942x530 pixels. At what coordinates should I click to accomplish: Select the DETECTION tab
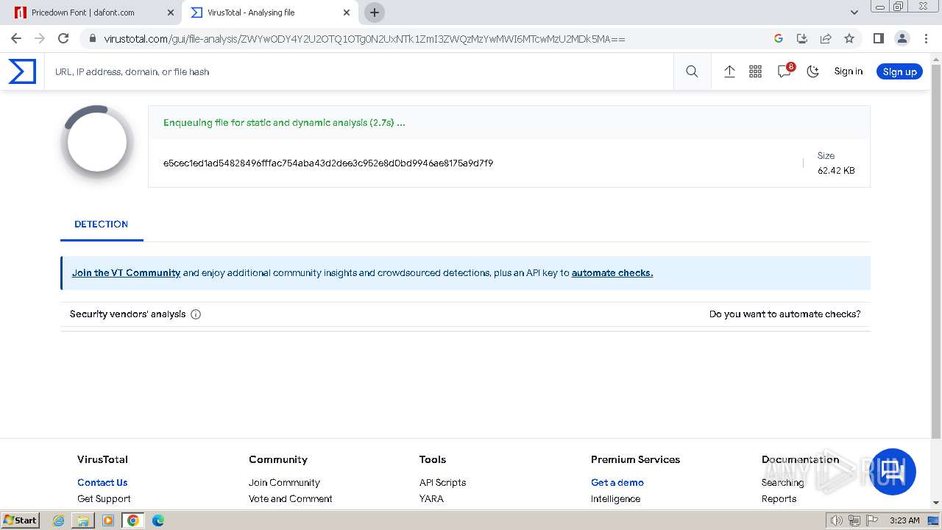pyautogui.click(x=102, y=225)
